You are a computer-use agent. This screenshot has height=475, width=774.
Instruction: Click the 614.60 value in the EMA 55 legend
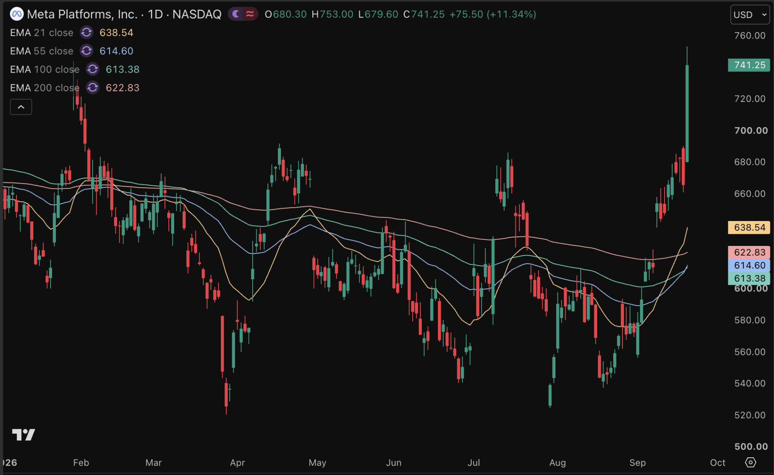[116, 51]
